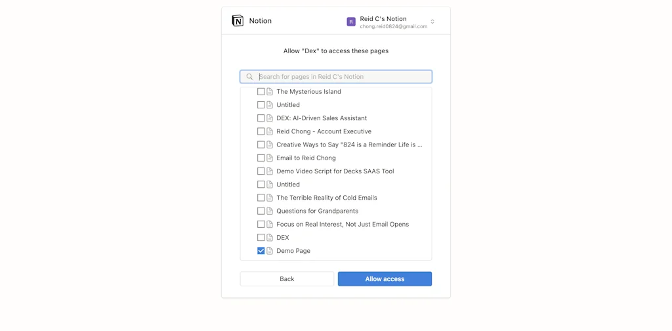This screenshot has width=672, height=331.
Task: Tick checkbox for Reid Chong - Account Executive
Action: [x=261, y=131]
